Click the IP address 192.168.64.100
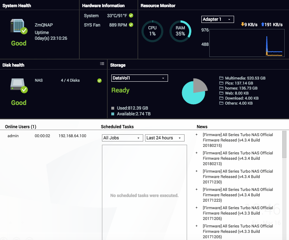289x240 pixels. point(73,136)
